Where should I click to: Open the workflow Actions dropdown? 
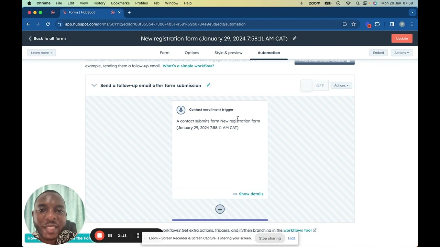click(x=341, y=85)
